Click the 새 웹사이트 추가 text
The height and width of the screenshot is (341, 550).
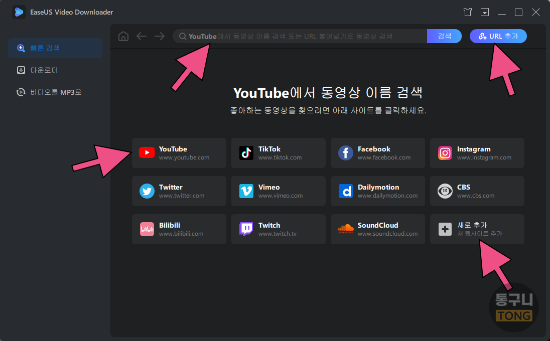[x=480, y=233]
